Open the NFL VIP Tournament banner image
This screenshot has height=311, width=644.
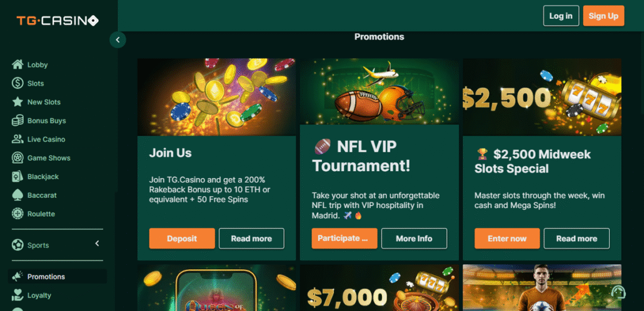tap(379, 91)
